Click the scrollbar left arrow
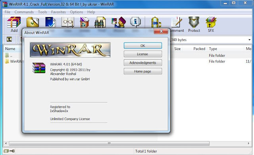 (x=6, y=143)
